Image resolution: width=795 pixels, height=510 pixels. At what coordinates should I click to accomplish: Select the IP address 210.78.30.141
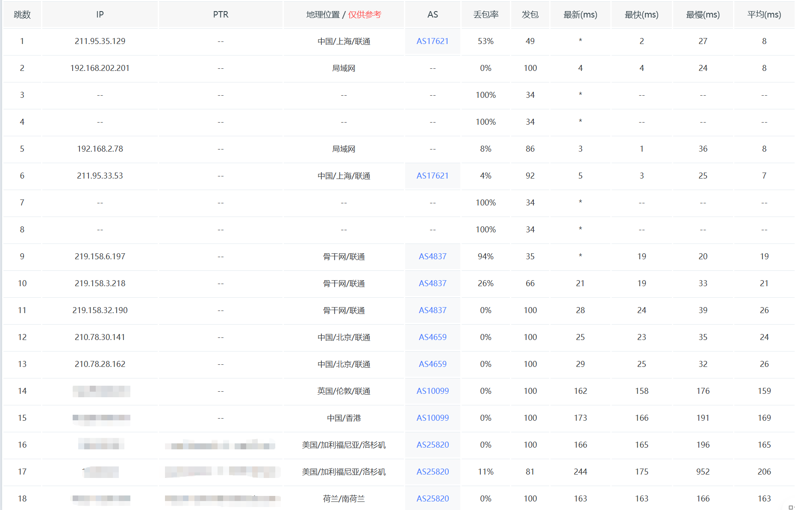[x=100, y=337]
